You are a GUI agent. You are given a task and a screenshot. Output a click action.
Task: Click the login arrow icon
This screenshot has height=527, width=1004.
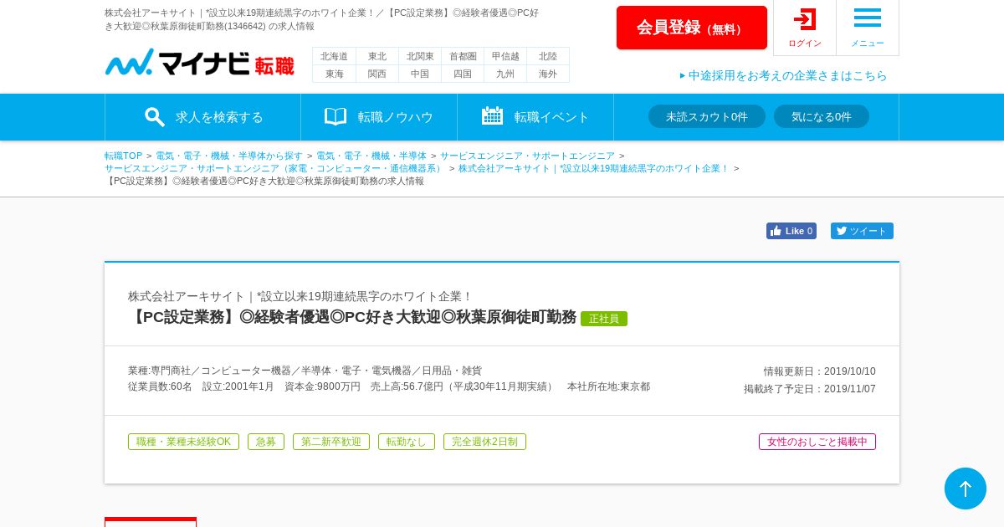coord(805,19)
